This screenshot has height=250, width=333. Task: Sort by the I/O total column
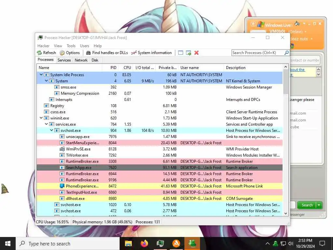pyautogui.click(x=144, y=68)
